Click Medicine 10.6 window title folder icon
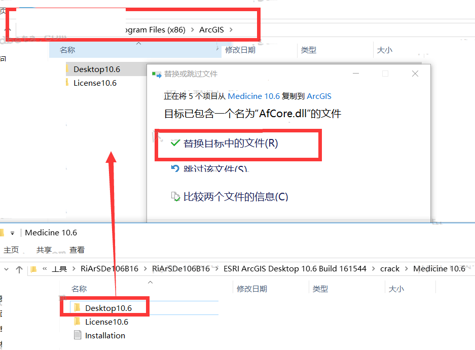 point(2,232)
